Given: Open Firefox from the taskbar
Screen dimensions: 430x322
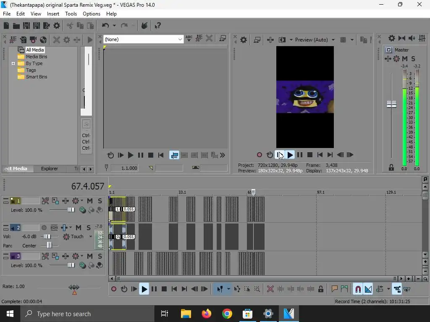Looking at the screenshot, I should [x=207, y=314].
